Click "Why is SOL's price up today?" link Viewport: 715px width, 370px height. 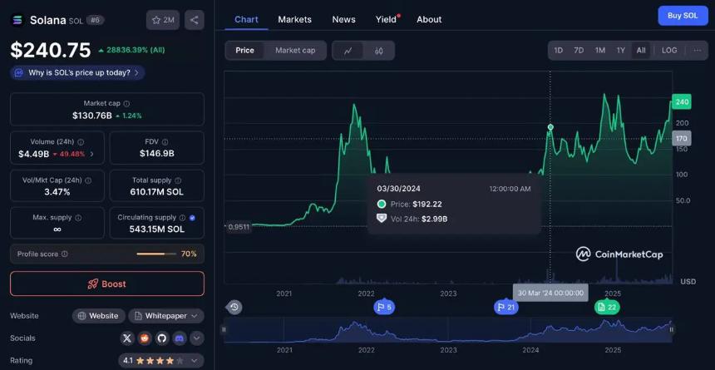tap(77, 72)
